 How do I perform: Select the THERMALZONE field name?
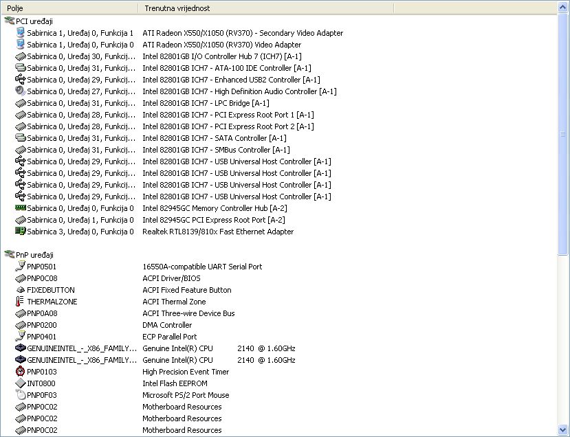(x=52, y=302)
